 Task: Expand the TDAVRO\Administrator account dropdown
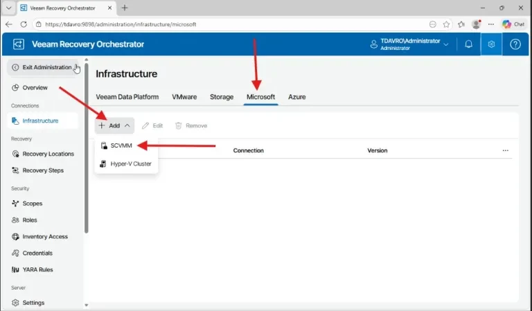pyautogui.click(x=446, y=44)
